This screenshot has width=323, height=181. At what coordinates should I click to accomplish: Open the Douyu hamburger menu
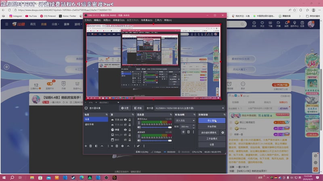(x=6, y=24)
